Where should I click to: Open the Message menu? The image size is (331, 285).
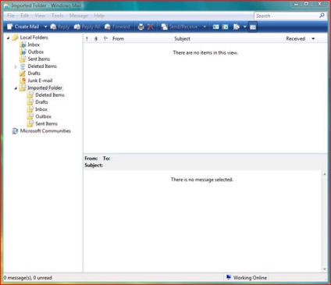click(79, 16)
